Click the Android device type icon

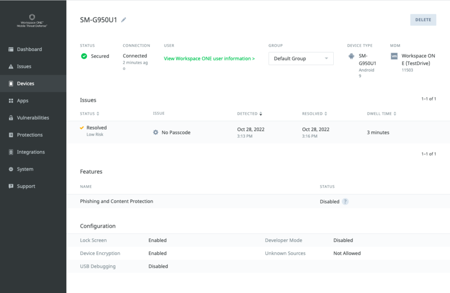pyautogui.click(x=352, y=56)
